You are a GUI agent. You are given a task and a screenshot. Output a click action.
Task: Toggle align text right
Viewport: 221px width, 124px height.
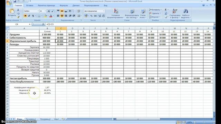pos(66,16)
